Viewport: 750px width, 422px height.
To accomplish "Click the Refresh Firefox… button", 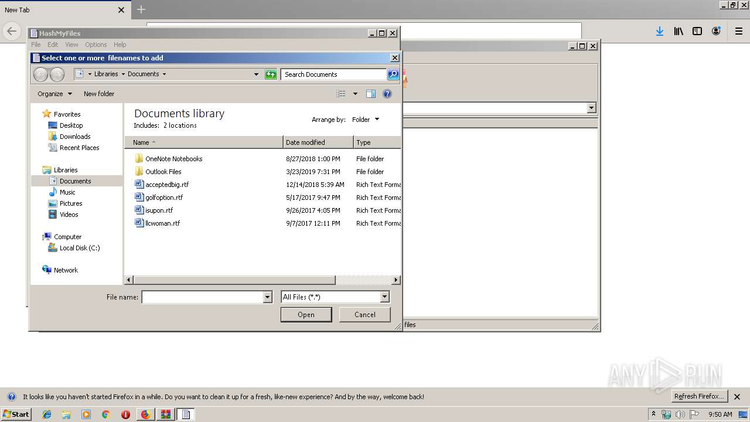I will point(699,397).
